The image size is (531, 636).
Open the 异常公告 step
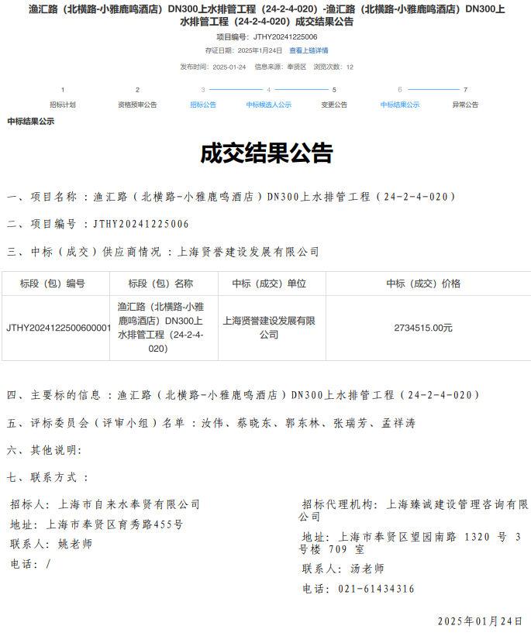click(x=465, y=105)
